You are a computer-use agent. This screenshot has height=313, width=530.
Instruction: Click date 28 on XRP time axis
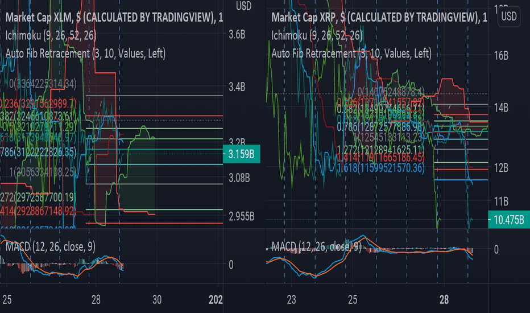coord(444,299)
